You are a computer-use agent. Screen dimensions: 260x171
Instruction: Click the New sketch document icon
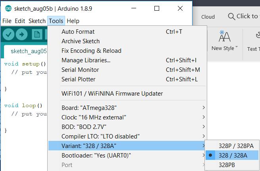click(37, 34)
